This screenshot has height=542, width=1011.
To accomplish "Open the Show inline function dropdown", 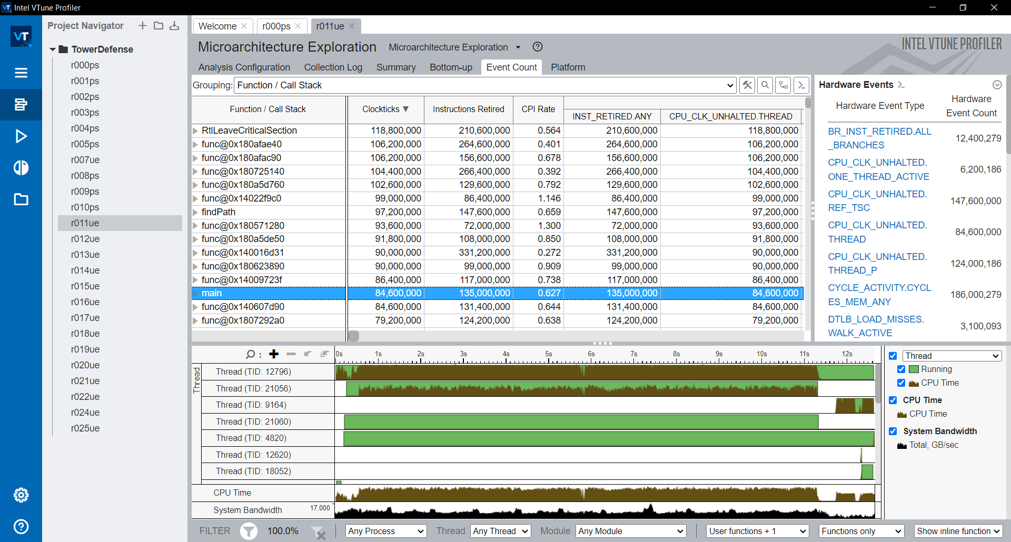I will pos(958,531).
